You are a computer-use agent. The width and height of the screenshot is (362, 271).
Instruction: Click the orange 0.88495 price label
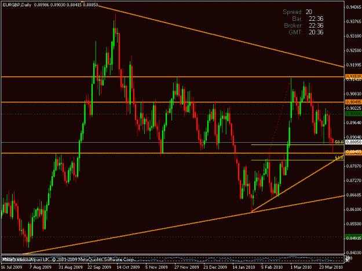point(353,153)
